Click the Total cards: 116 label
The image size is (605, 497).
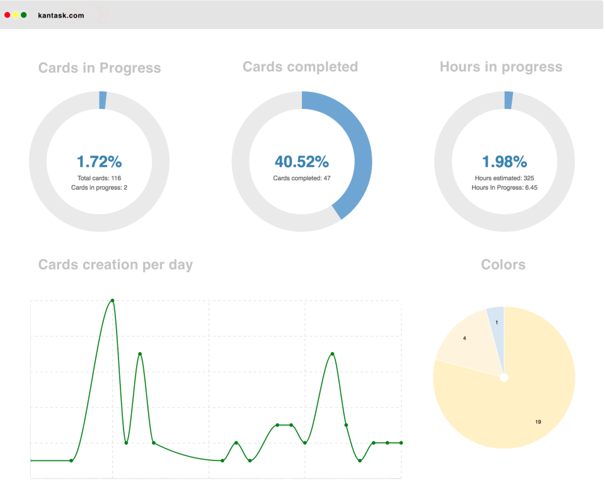click(99, 178)
